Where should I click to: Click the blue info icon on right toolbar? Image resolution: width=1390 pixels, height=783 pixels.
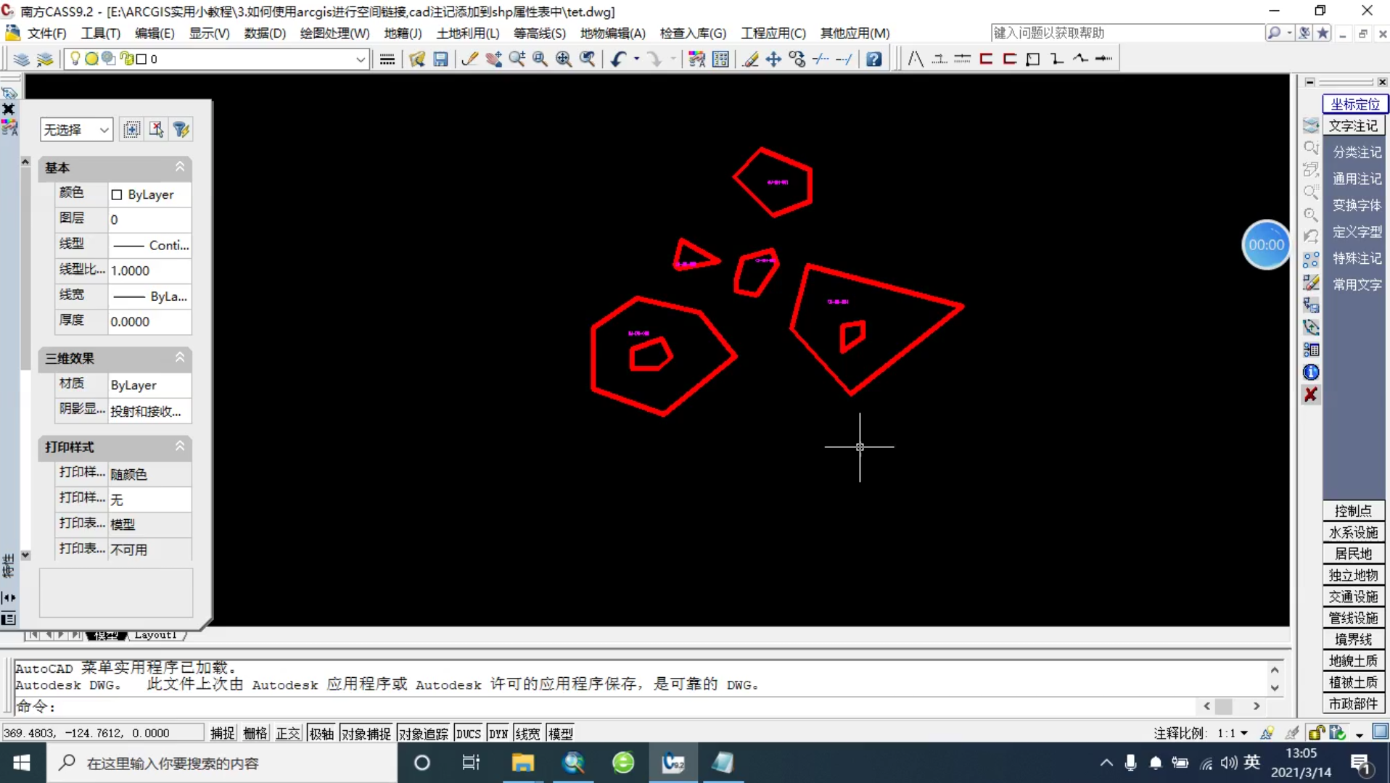point(1311,372)
